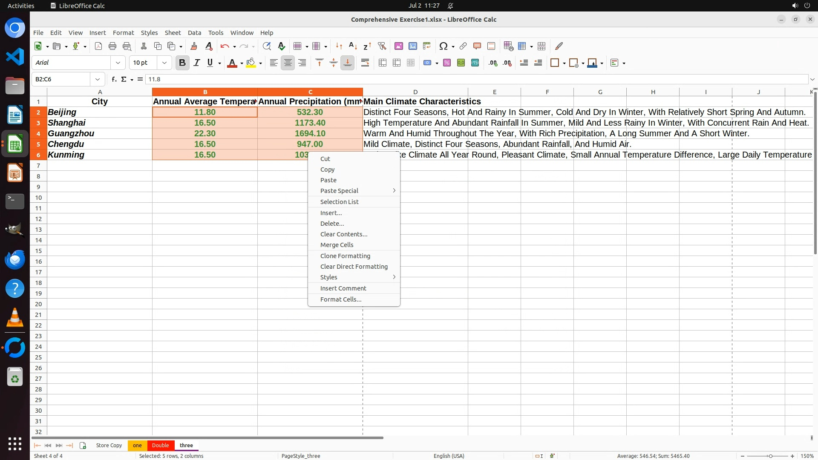Insert a chart using the toolbar icon
Image resolution: width=818 pixels, height=460 pixels.
tap(412, 46)
